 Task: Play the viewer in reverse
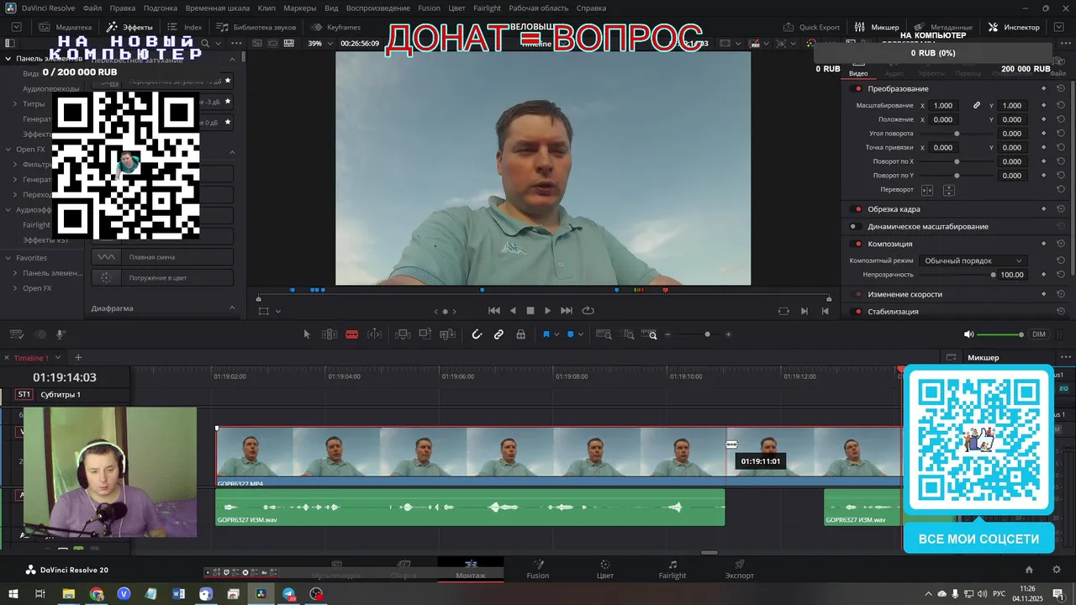point(513,311)
